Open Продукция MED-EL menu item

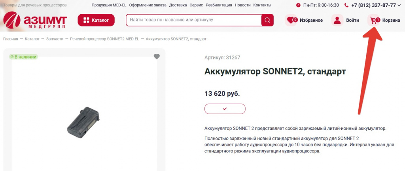point(109,5)
